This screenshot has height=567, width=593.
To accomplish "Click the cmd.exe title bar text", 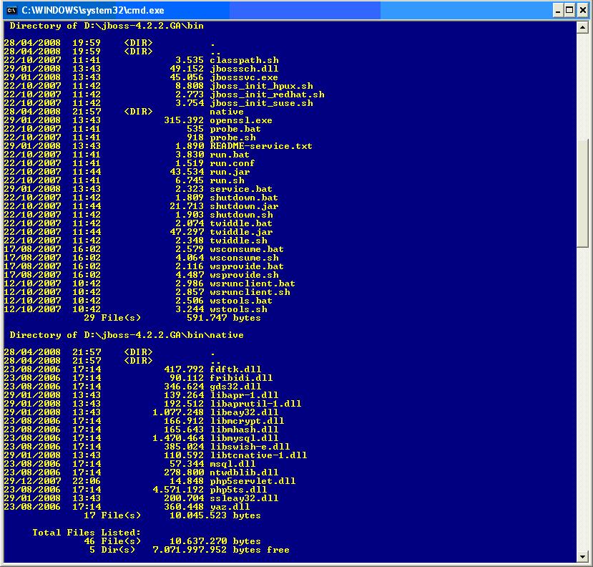I will [93, 10].
